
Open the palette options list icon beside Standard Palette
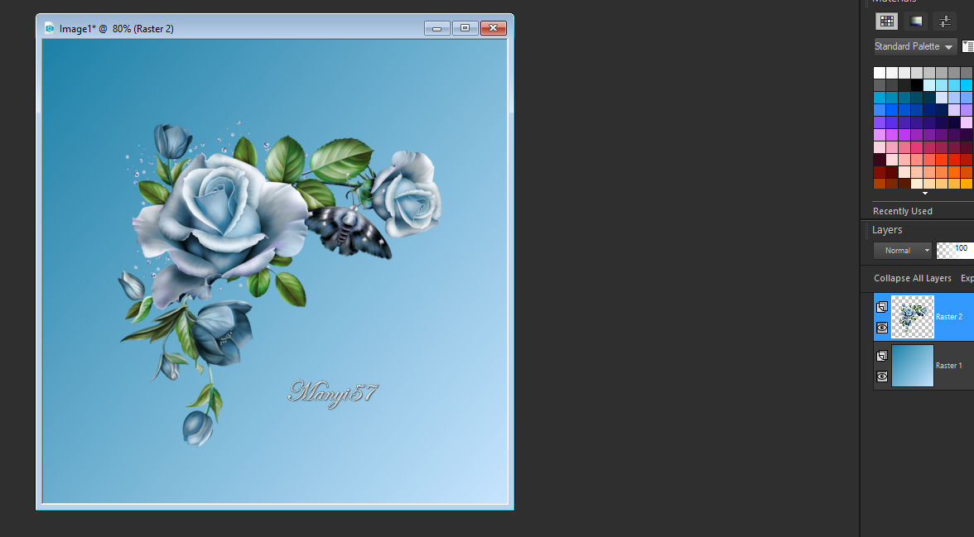pyautogui.click(x=967, y=46)
